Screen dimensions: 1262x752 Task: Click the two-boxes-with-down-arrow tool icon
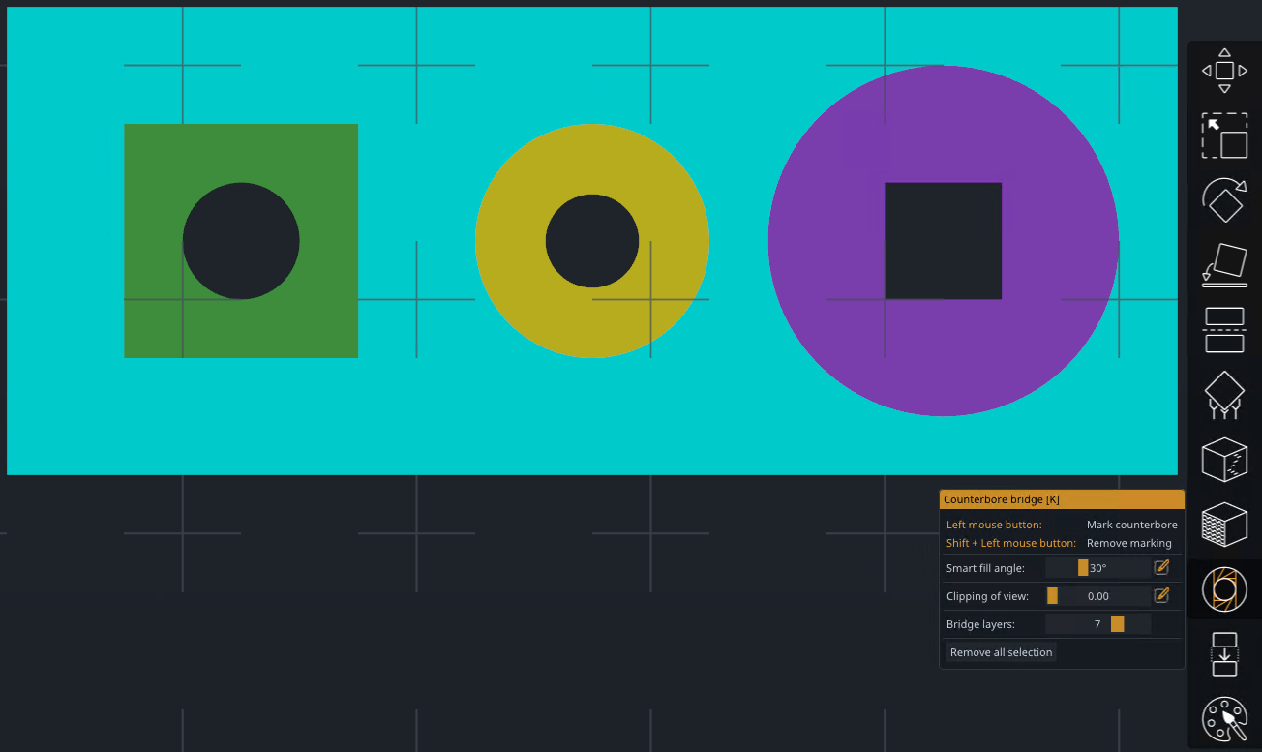coord(1224,654)
